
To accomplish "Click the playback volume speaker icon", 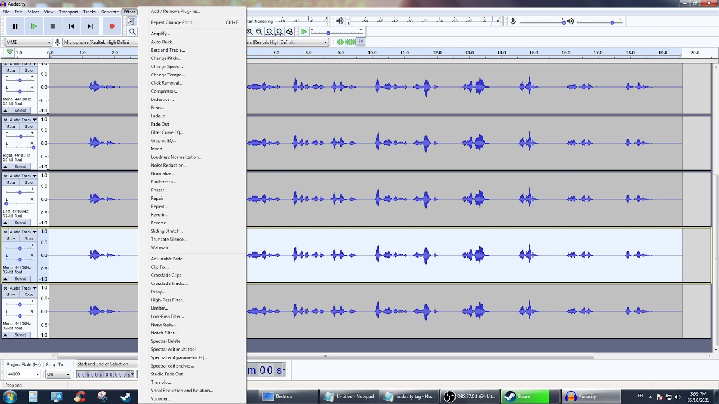I will [x=570, y=21].
